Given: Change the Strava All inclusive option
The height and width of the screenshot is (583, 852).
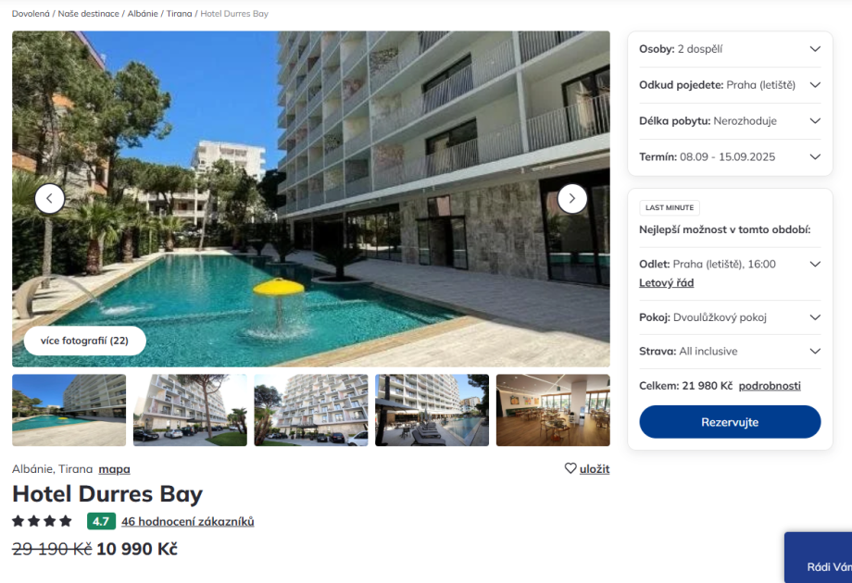Looking at the screenshot, I should click(x=730, y=352).
